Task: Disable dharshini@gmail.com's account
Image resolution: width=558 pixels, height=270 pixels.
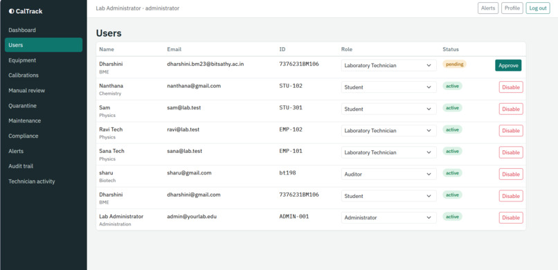Action: [511, 196]
